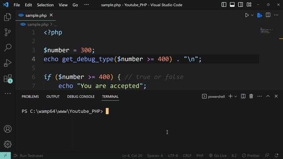This screenshot has width=283, height=159.
Task: Open Run and Debug view
Action: pyautogui.click(x=8, y=63)
